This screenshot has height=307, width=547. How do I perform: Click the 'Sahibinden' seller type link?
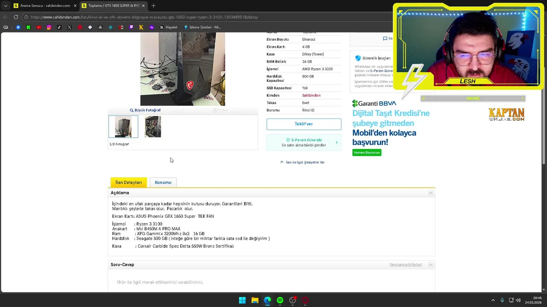pos(311,96)
